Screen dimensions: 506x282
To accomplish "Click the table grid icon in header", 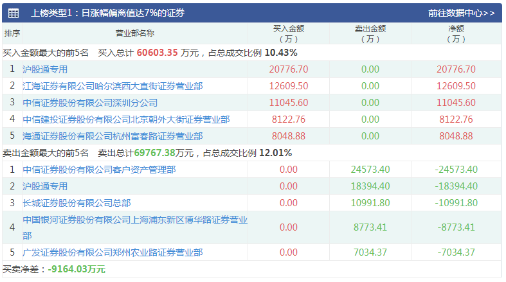I will point(14,13).
